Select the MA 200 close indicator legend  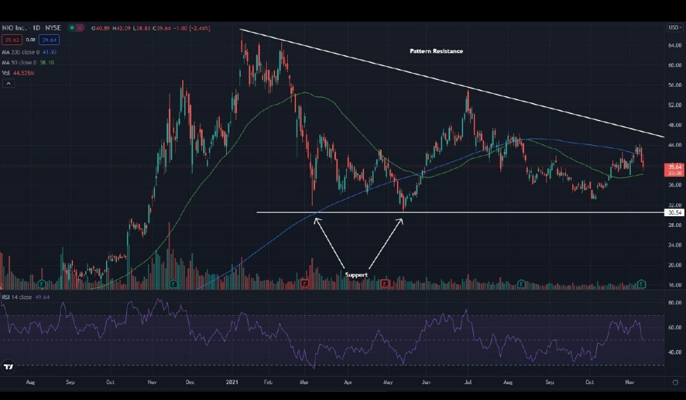coord(29,52)
